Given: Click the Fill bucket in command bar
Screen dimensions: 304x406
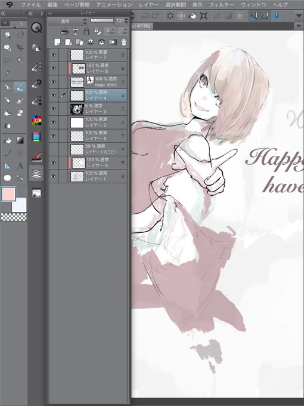Looking at the screenshot, I should click(193, 16).
